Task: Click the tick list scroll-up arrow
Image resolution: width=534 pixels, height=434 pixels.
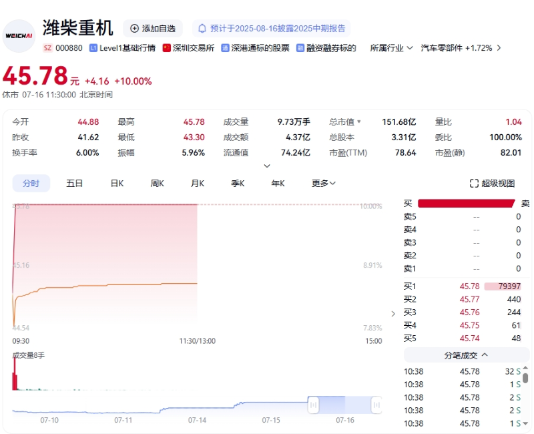Action: (x=525, y=368)
